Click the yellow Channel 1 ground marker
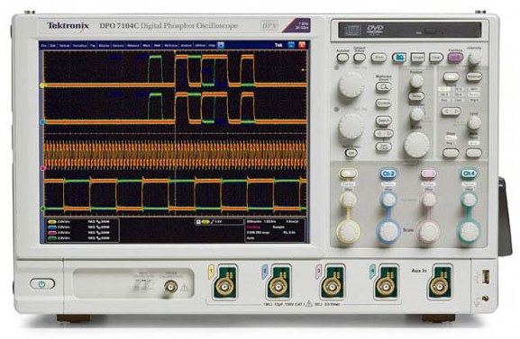This screenshot has width=520, height=339. [x=42, y=85]
